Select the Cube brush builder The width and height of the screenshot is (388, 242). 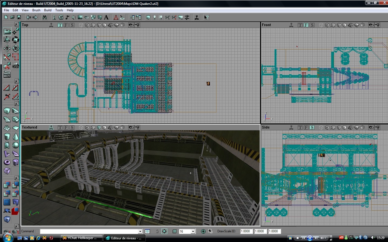pos(7,111)
